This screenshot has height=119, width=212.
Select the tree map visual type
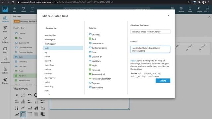pyautogui.click(x=43, y=114)
